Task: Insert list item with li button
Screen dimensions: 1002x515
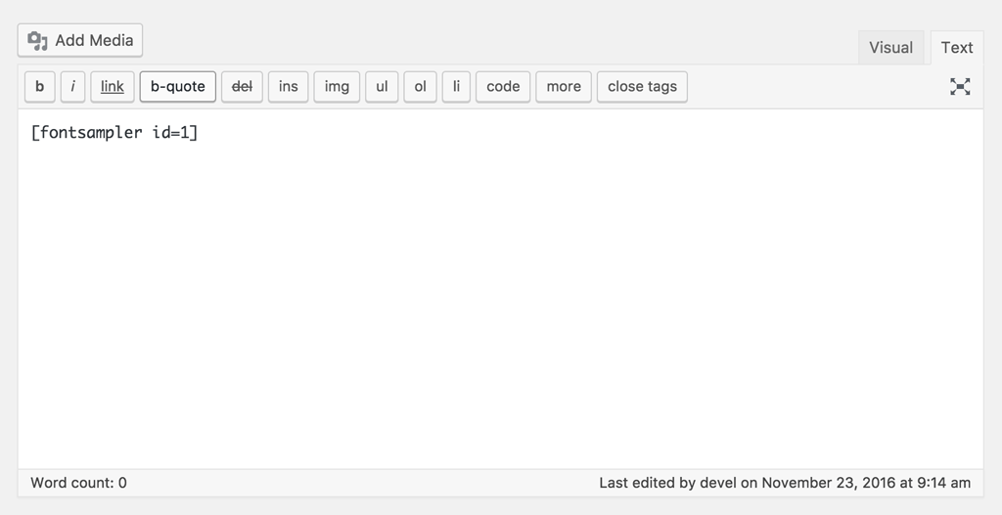Action: pos(456,86)
